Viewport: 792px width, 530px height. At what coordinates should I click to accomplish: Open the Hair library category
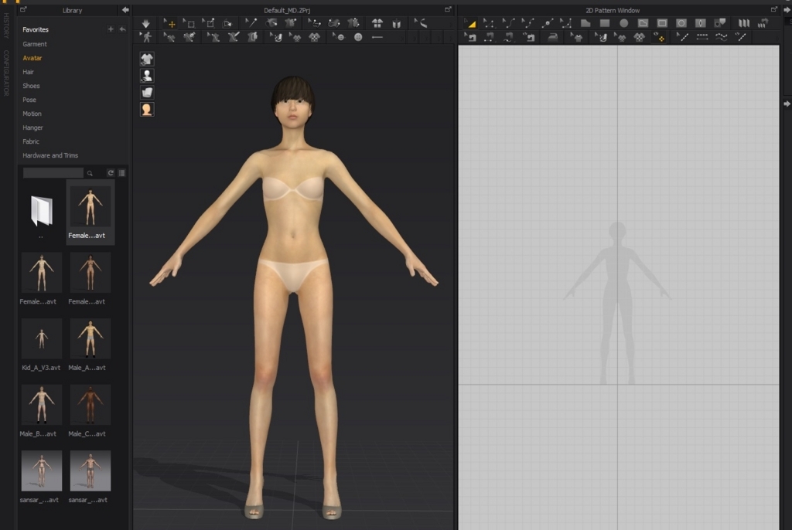tap(29, 72)
